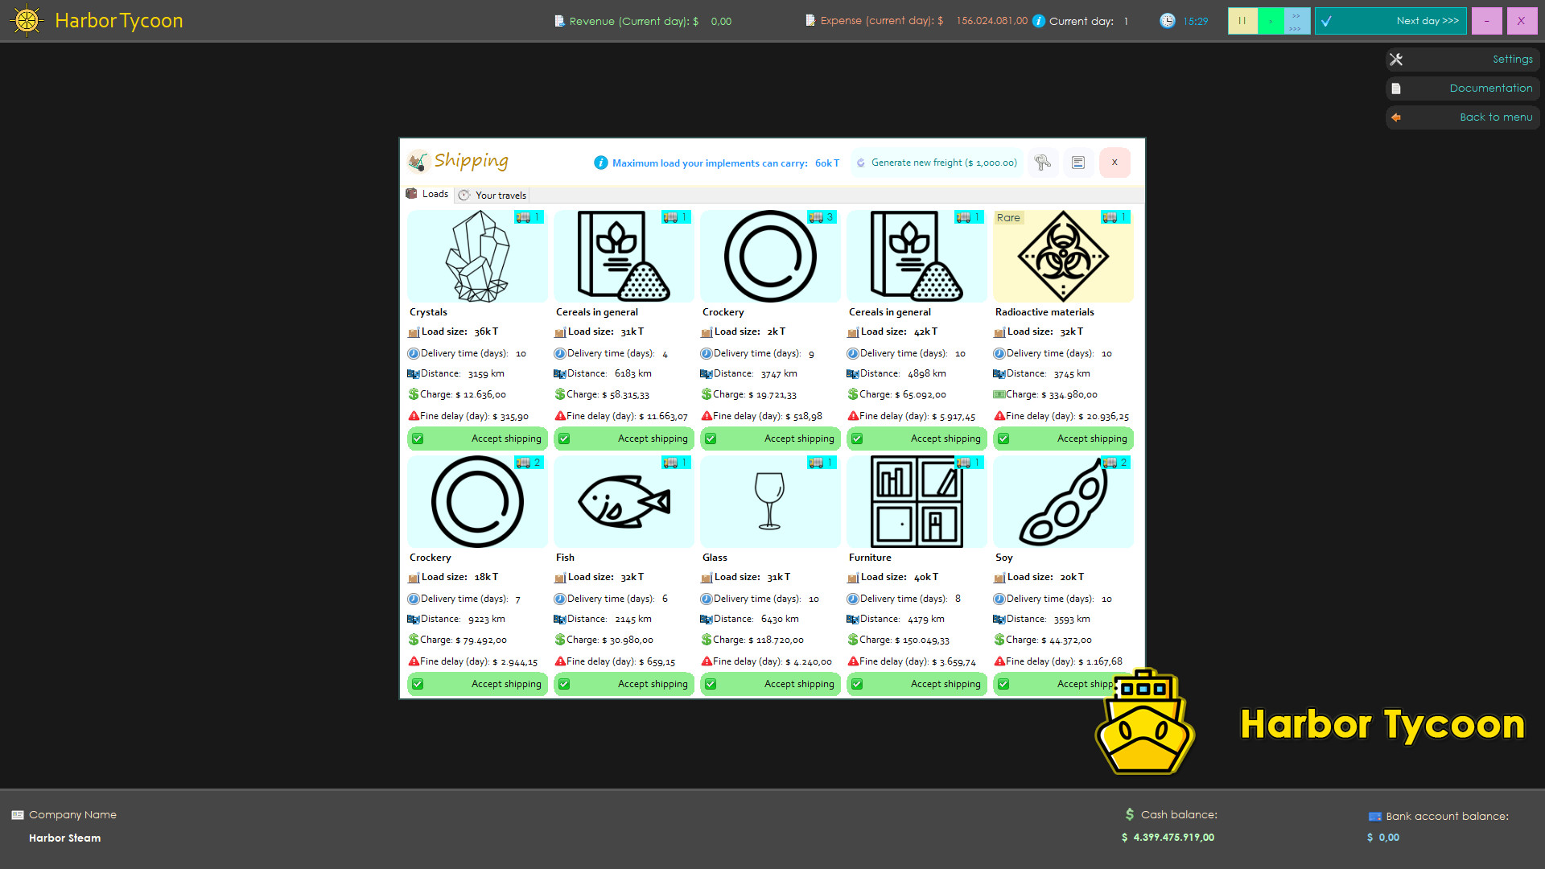The image size is (1545, 869).
Task: Click the keys icon in the Shipping header
Action: (x=1043, y=163)
